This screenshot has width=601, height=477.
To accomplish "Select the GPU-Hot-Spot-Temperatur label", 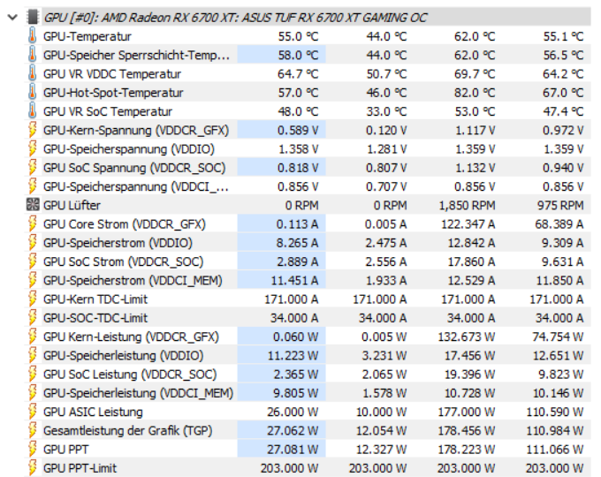I will click(113, 93).
